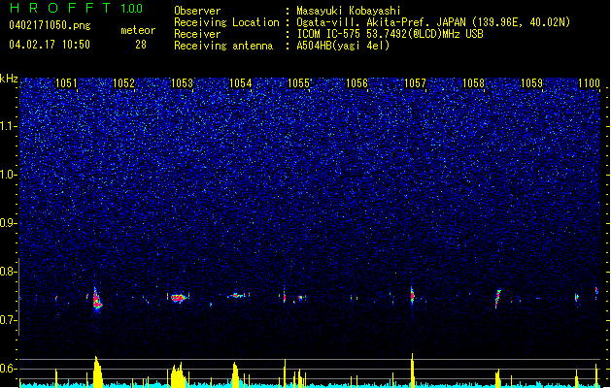Screen dimensions: 611x388
Task: Click the date stamp 04.02.17 10:50
Action: point(50,45)
